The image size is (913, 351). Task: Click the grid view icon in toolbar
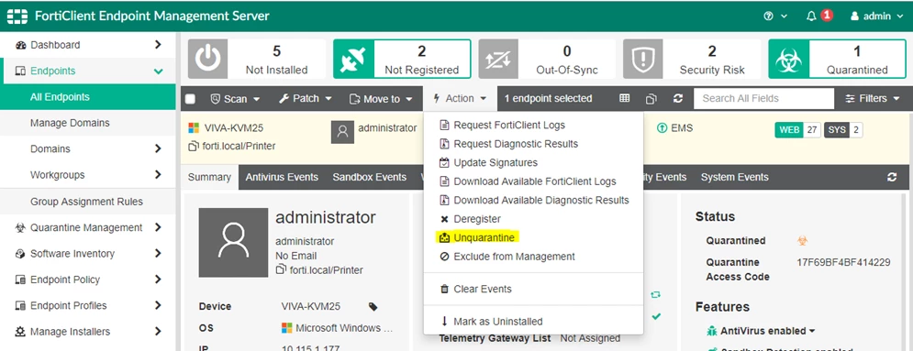pos(624,99)
